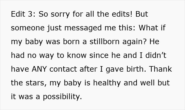Click the "Edit 3:" label text
Screen dimensions: 185x110
tap(23, 14)
